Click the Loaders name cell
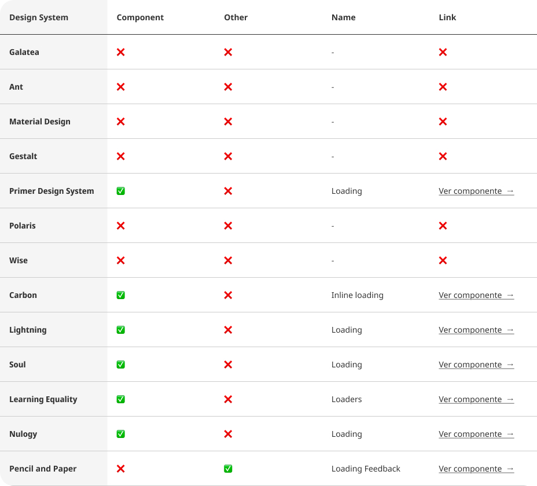The height and width of the screenshot is (486, 537). [x=347, y=399]
